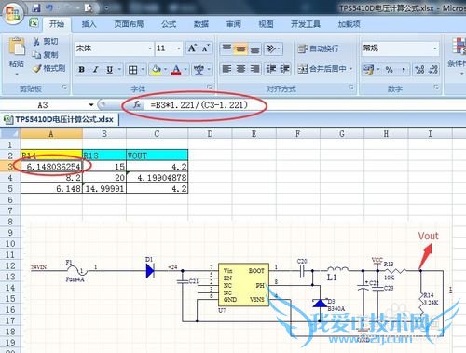This screenshot has width=466, height=353.
Task: Expand underline style dropdown arrow
Action: [119, 69]
